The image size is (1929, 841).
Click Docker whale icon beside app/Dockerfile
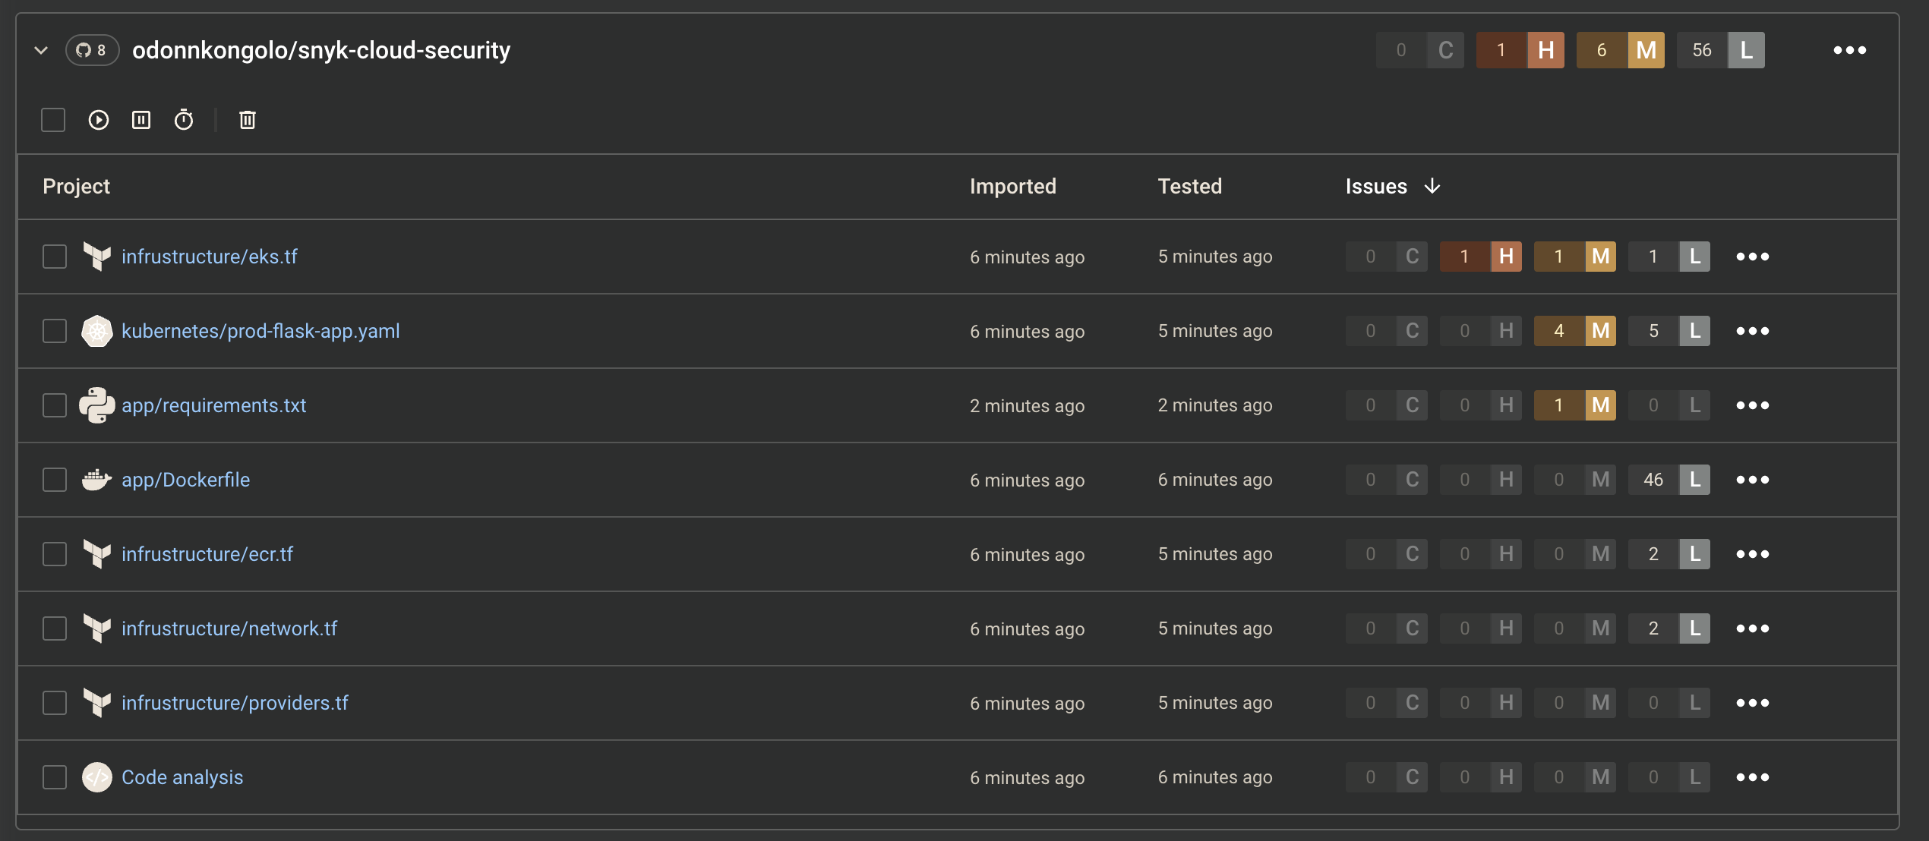(x=97, y=480)
